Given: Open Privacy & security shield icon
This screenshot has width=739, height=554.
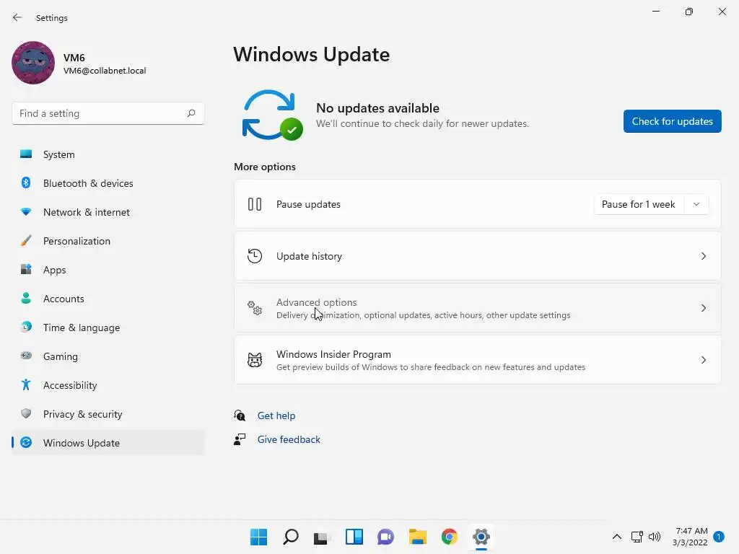Looking at the screenshot, I should [26, 413].
